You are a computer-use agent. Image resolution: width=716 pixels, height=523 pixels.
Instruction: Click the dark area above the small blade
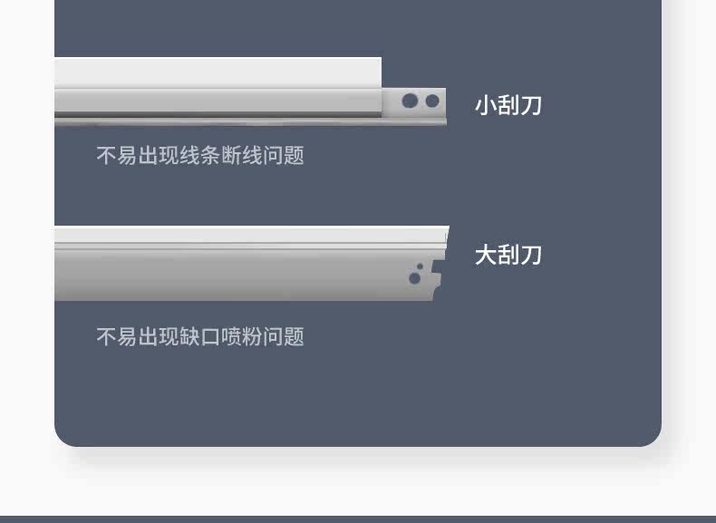(x=358, y=27)
